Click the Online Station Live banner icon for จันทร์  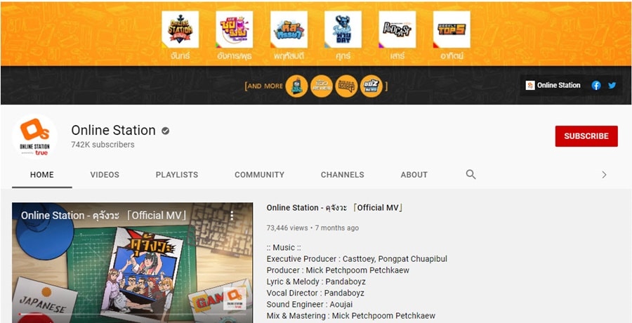point(180,29)
